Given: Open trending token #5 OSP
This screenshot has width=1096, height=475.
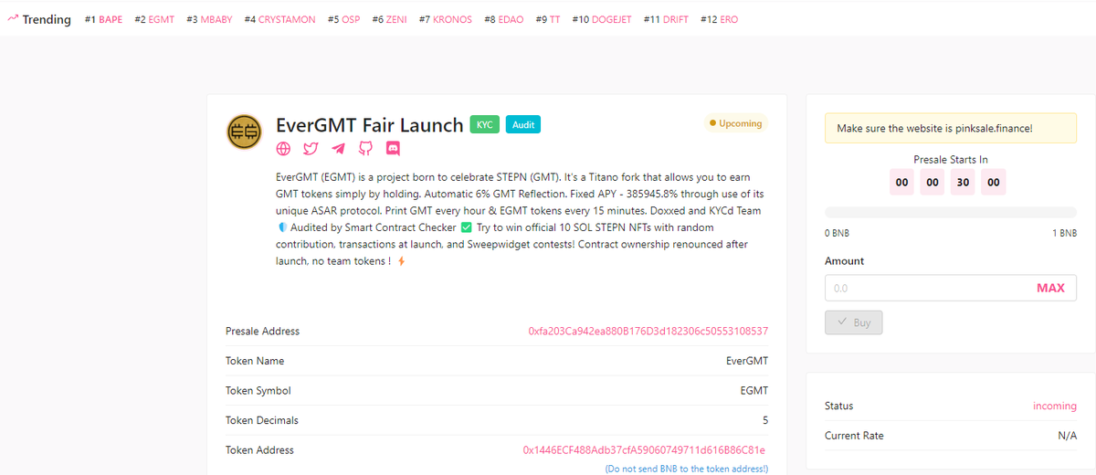Looking at the screenshot, I should click(343, 19).
